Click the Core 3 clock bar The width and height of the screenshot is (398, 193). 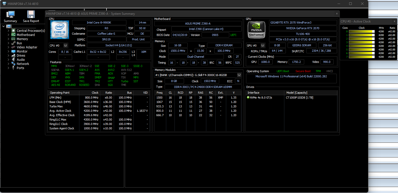(362, 42)
